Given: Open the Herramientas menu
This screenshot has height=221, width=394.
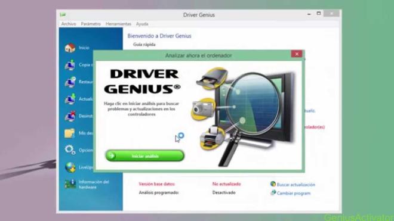Looking at the screenshot, I should coord(118,24).
